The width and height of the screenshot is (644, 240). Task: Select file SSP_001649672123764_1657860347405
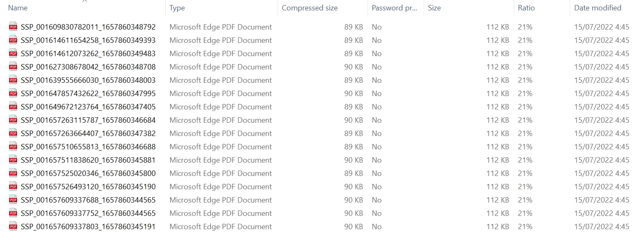88,107
